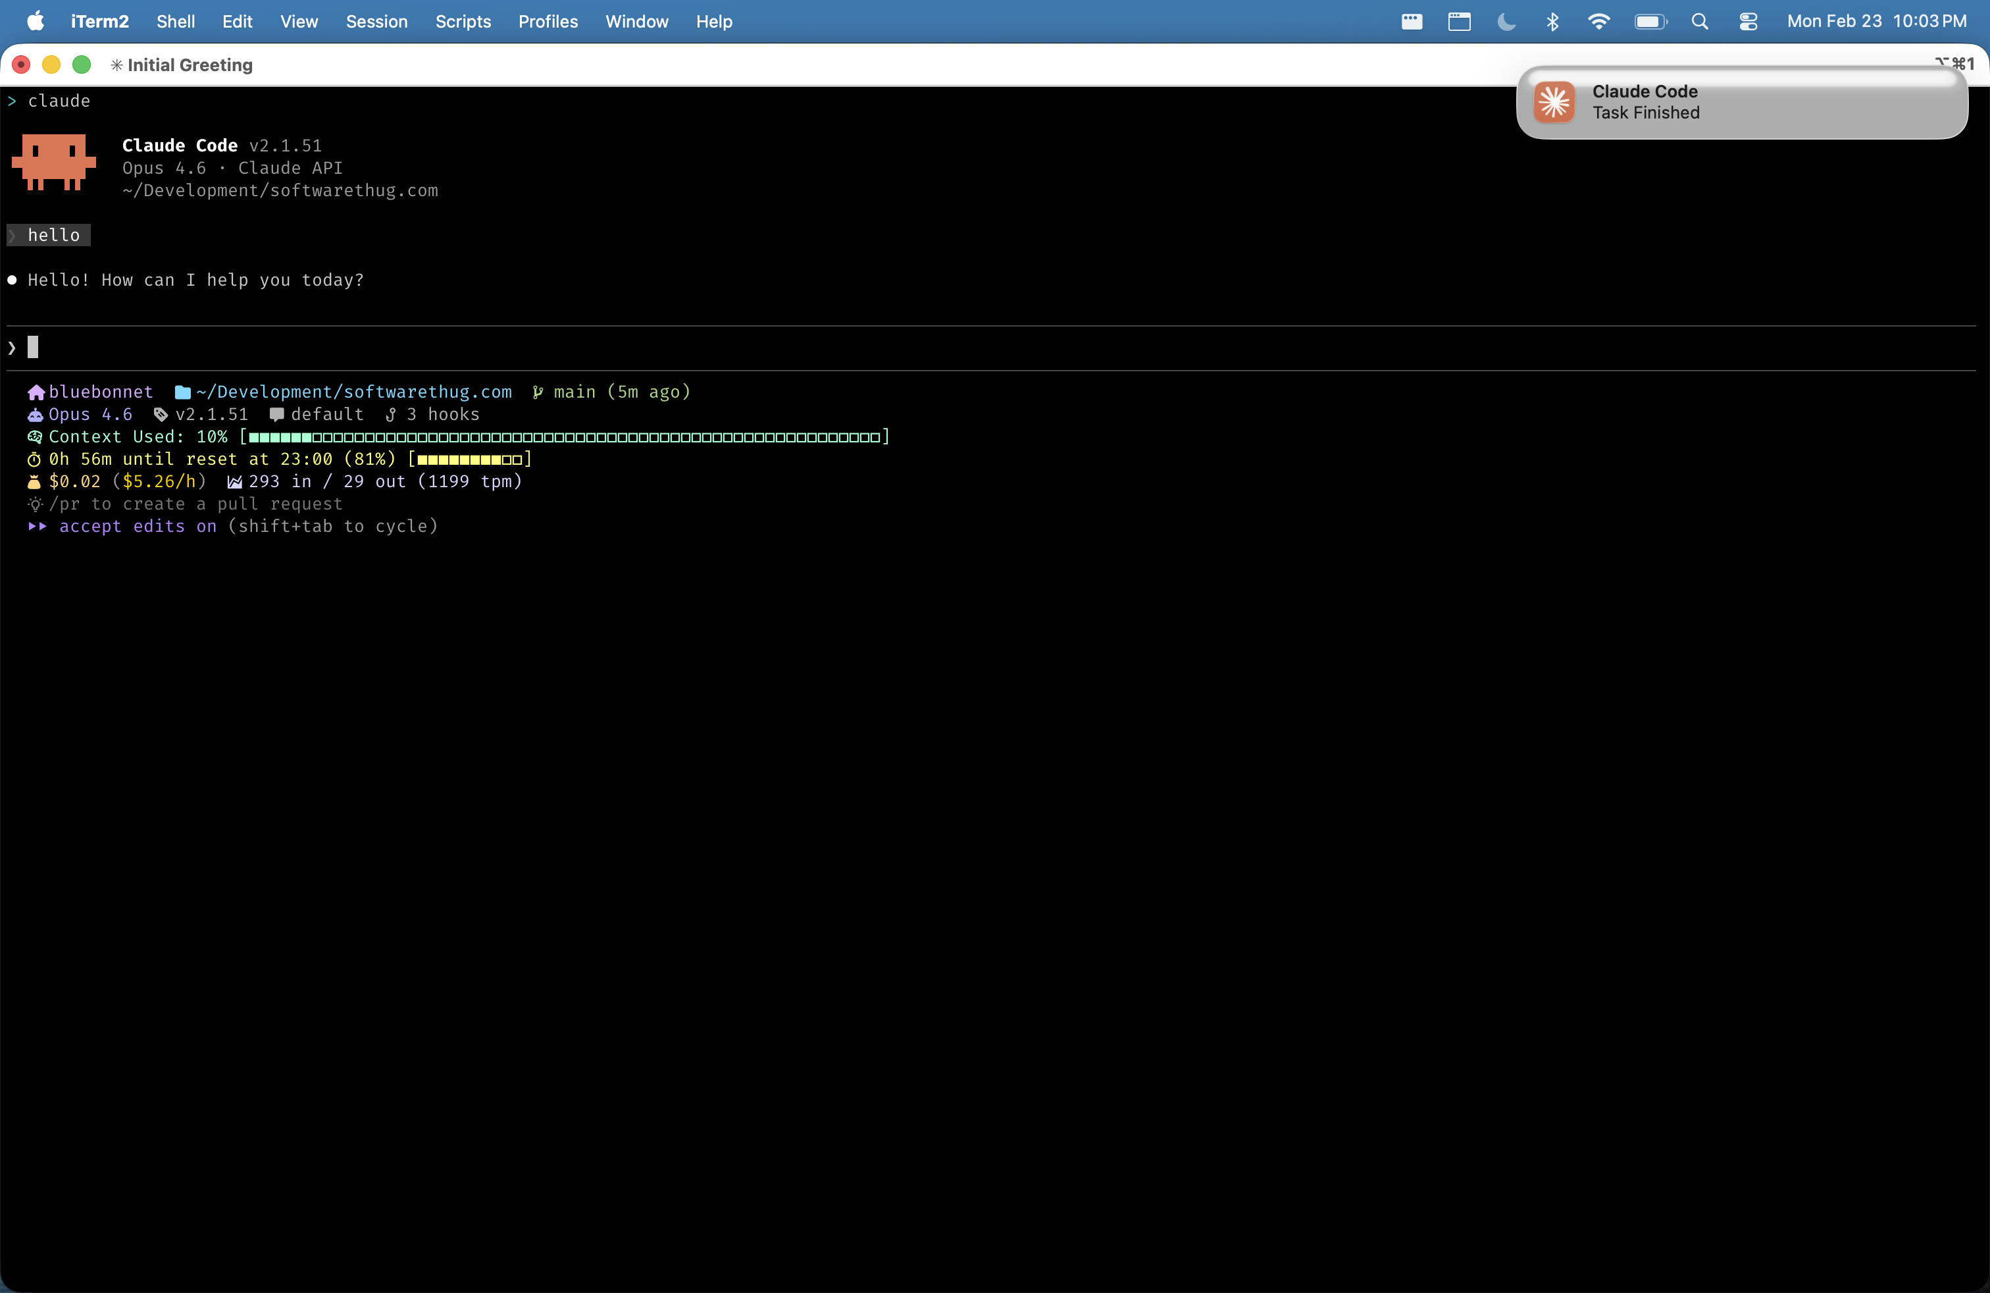
Task: Open the Profiles menu
Action: [548, 22]
